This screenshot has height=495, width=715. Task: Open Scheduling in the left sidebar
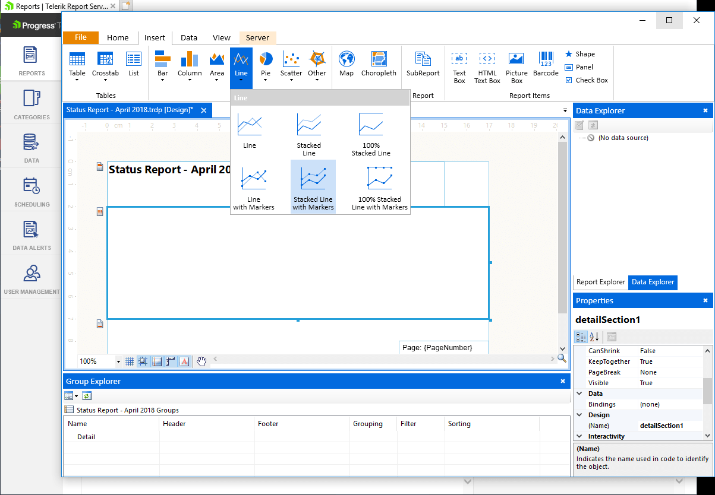(x=32, y=192)
